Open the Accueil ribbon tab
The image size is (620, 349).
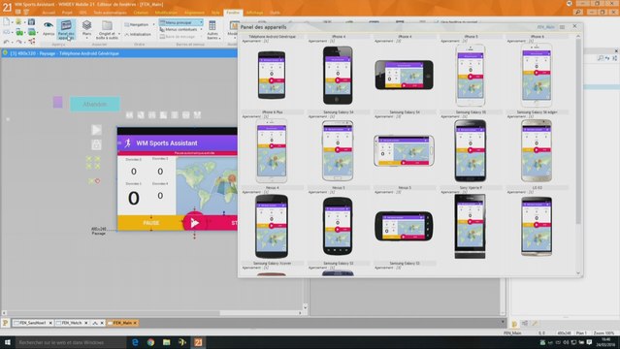pos(49,13)
